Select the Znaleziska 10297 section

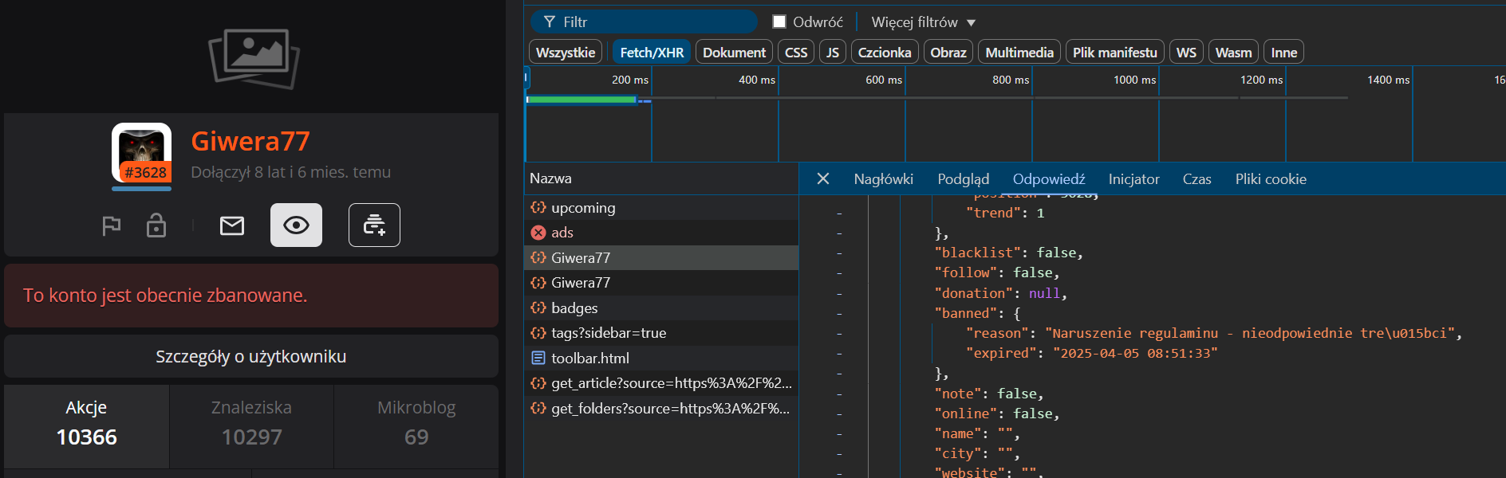coord(251,423)
